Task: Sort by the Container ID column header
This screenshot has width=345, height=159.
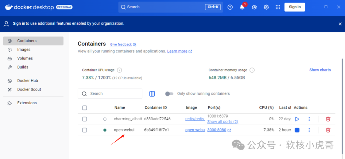Action: tap(156, 108)
